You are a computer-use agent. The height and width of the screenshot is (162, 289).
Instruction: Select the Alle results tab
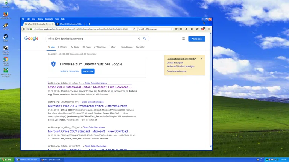click(52, 47)
